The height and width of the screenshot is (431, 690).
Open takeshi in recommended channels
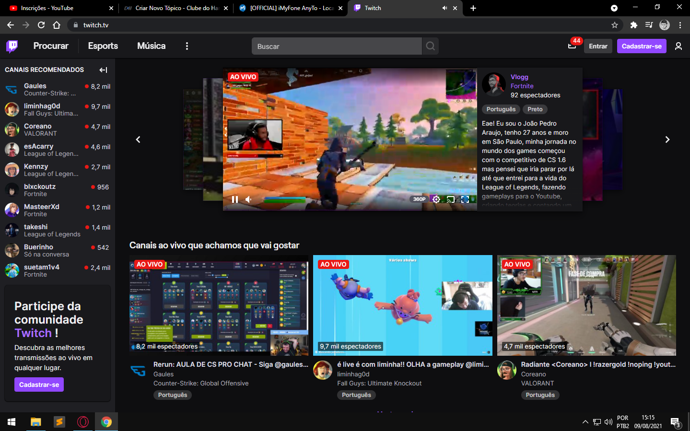point(58,230)
